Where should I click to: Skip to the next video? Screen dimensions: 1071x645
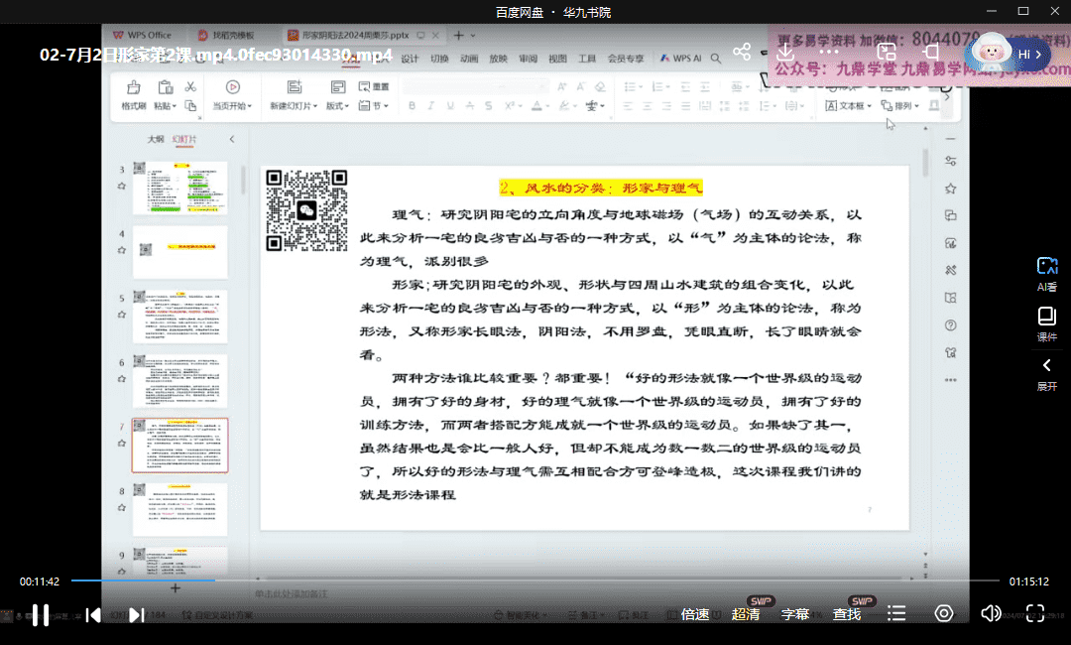pyautogui.click(x=137, y=614)
